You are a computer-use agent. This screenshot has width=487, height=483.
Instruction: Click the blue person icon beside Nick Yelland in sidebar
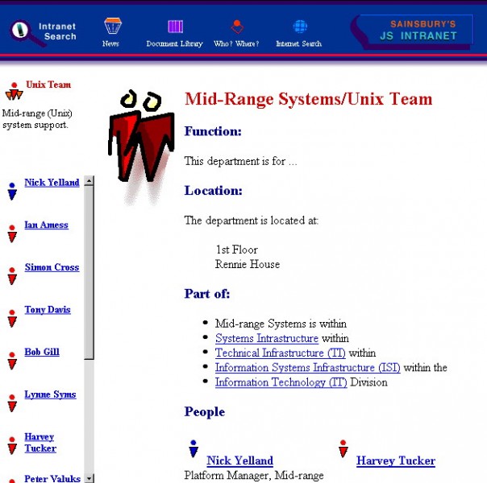tap(12, 191)
